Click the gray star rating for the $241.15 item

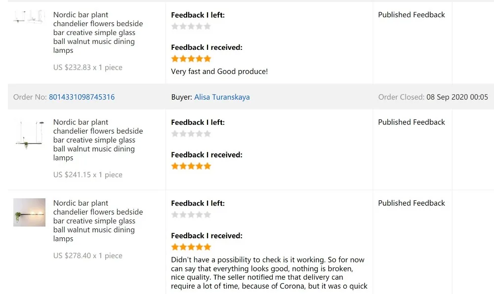point(191,134)
